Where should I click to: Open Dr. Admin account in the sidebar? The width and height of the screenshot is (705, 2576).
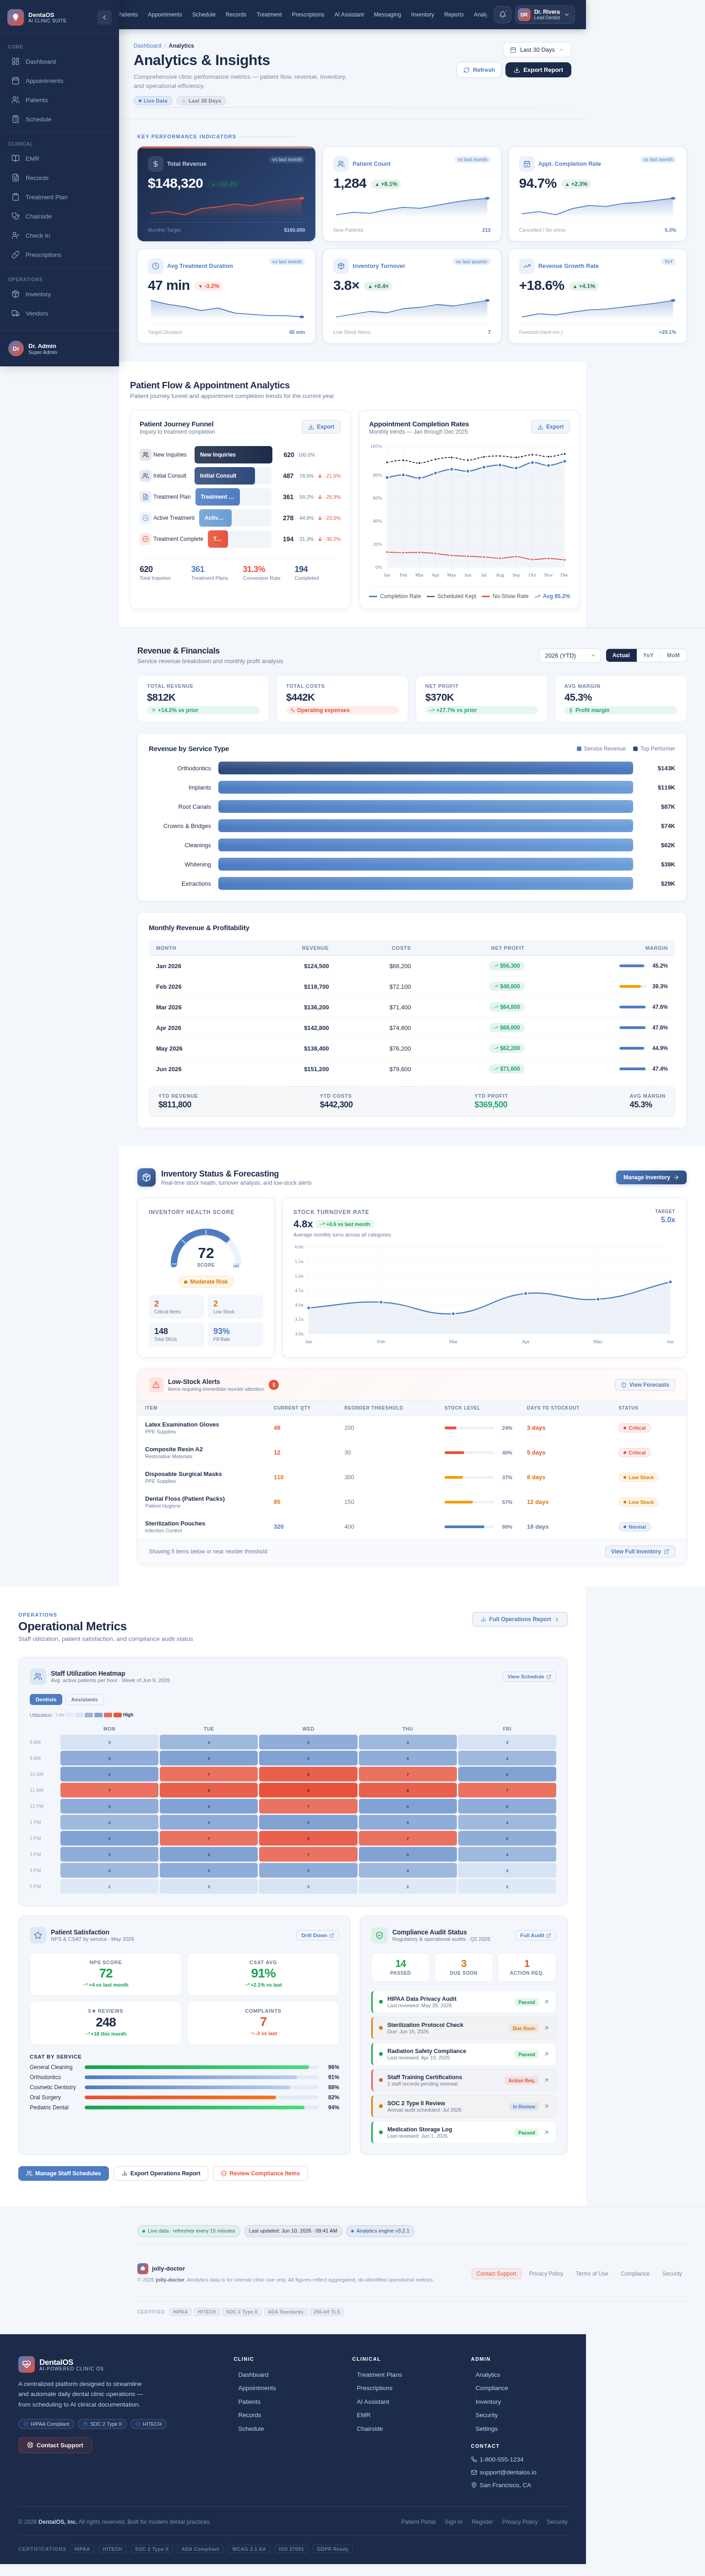click(x=59, y=348)
